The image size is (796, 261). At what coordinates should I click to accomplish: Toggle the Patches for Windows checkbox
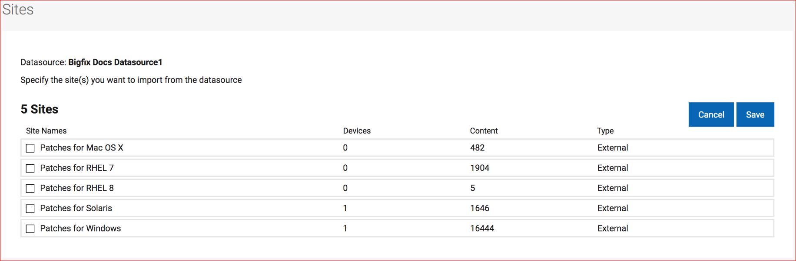tap(30, 228)
